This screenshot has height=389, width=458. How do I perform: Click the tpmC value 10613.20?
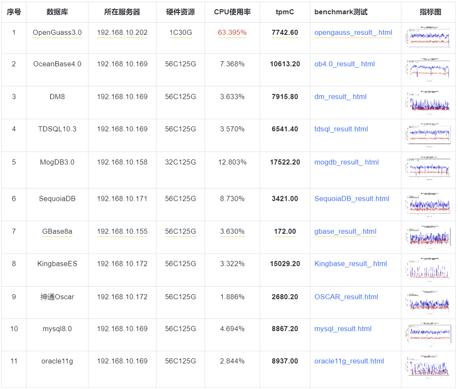click(285, 64)
